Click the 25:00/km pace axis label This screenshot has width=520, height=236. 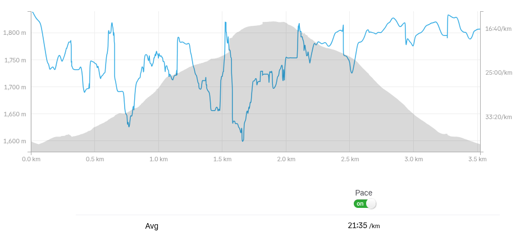click(499, 72)
